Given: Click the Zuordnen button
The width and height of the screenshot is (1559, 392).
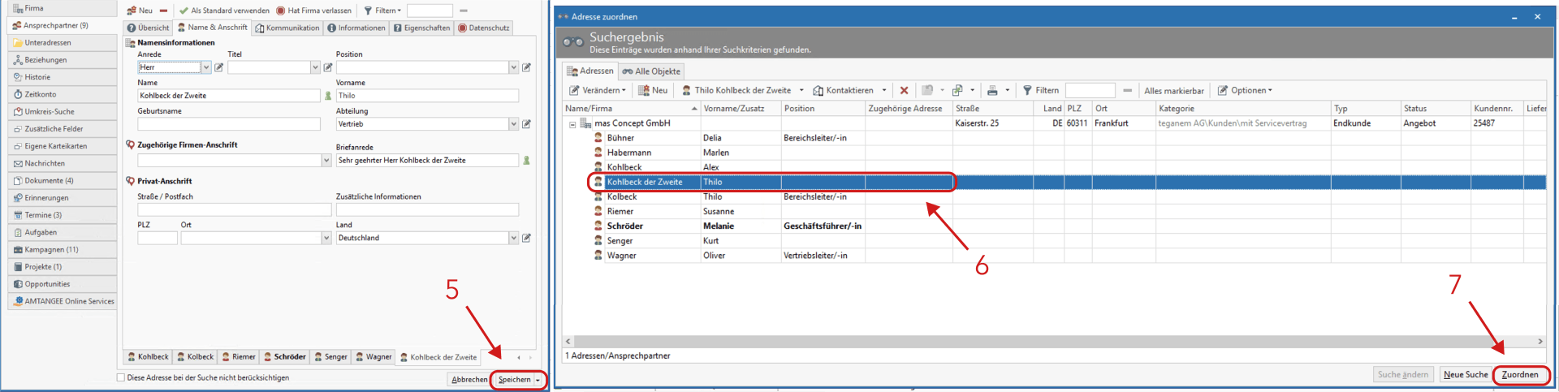Looking at the screenshot, I should (x=1519, y=375).
